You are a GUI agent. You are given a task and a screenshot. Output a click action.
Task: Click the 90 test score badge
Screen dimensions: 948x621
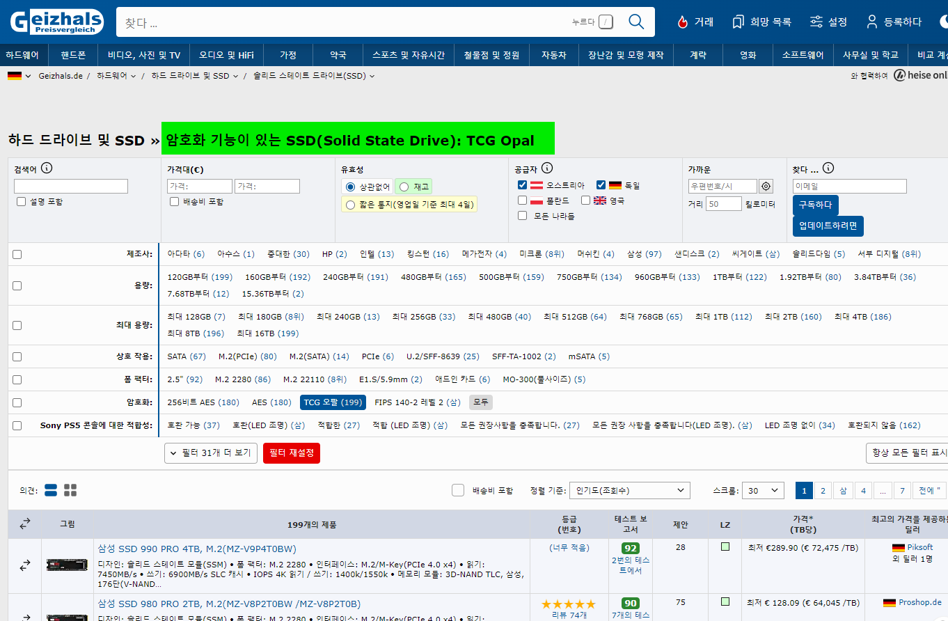[x=631, y=604]
